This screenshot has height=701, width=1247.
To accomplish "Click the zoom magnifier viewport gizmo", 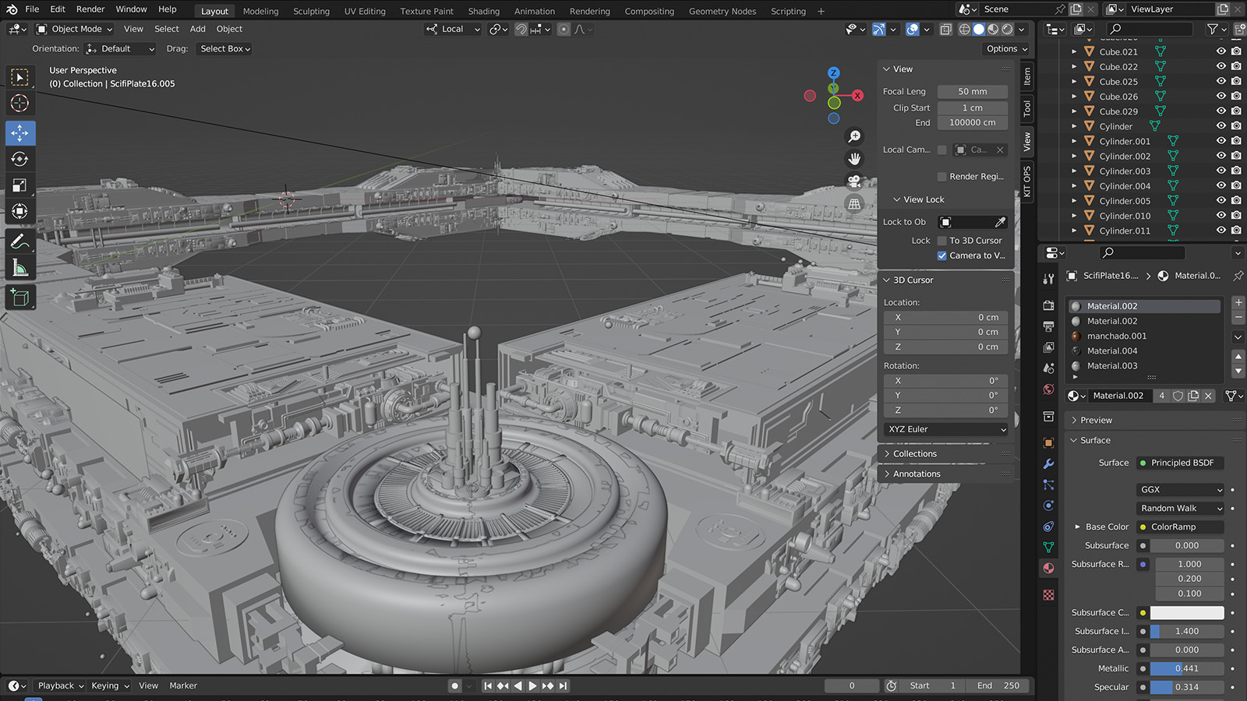I will tap(855, 136).
